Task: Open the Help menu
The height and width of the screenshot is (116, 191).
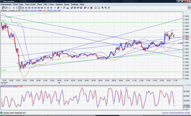Action: tap(82, 4)
